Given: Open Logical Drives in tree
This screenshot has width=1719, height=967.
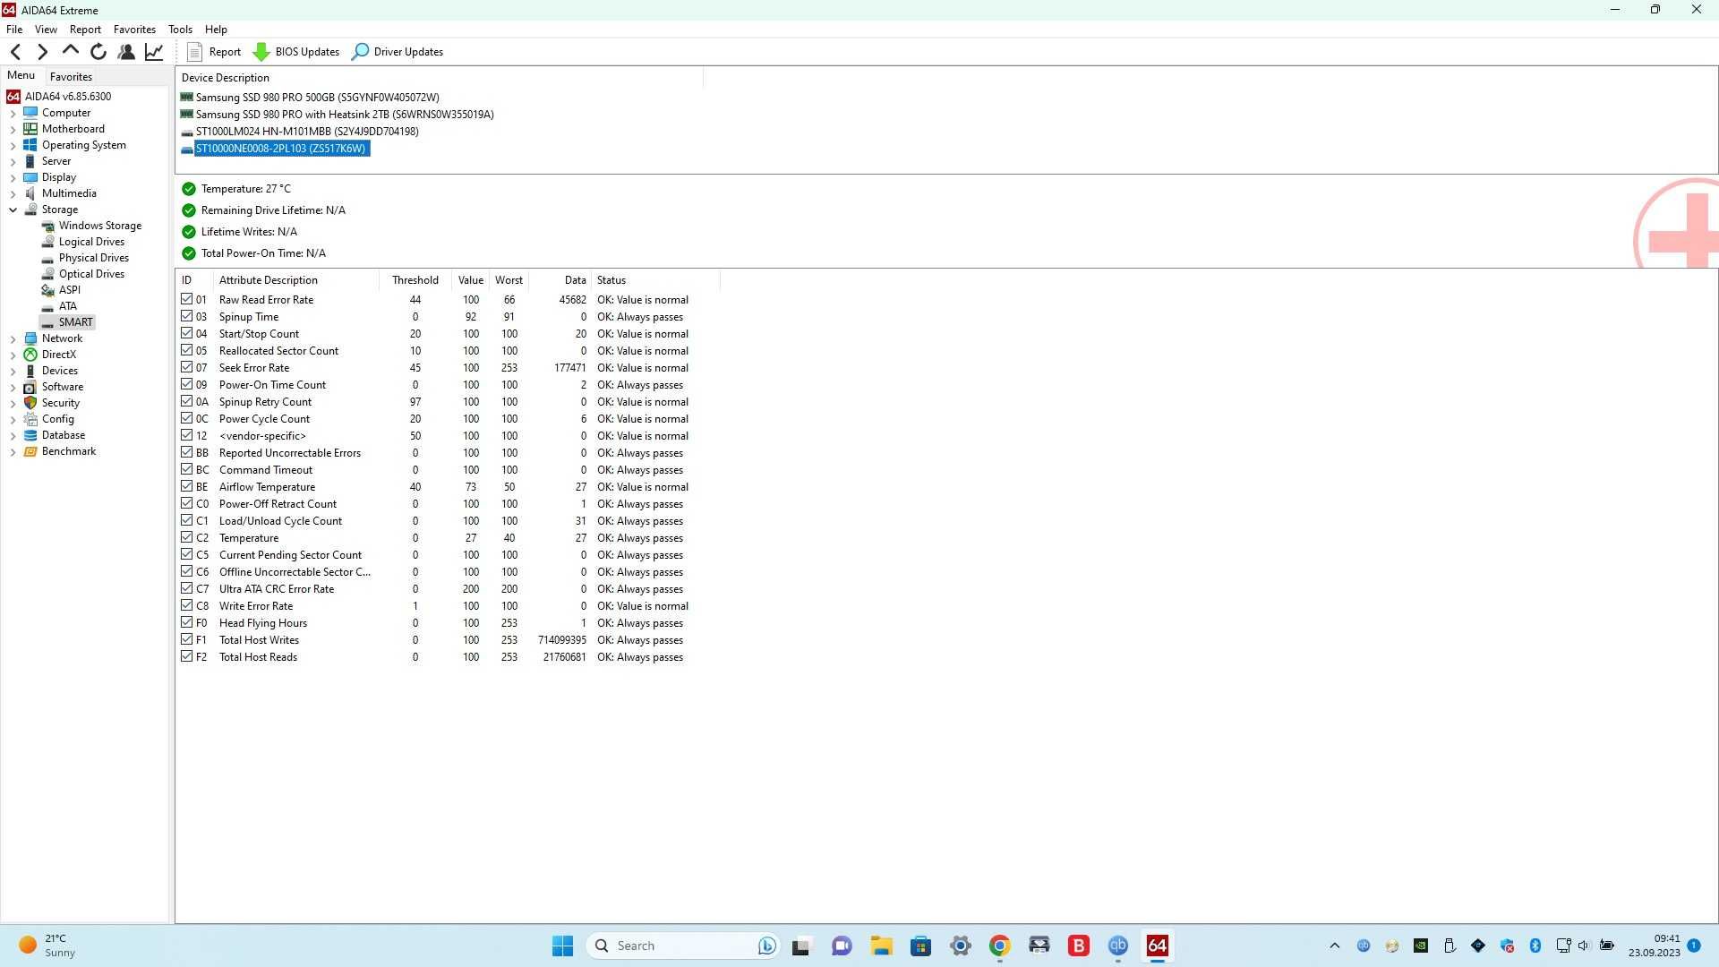Looking at the screenshot, I should (91, 242).
